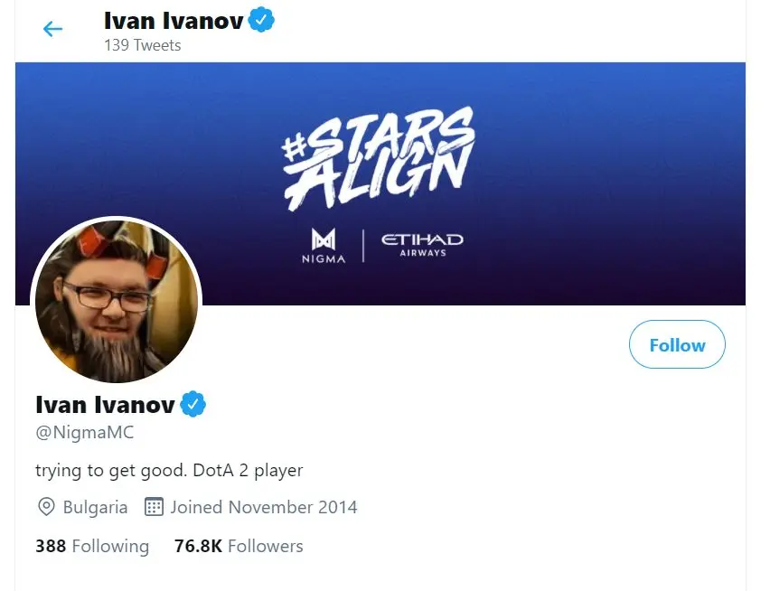The height and width of the screenshot is (591, 770).
Task: Click the large Ivan Ivanov profile name
Action: coord(105,404)
